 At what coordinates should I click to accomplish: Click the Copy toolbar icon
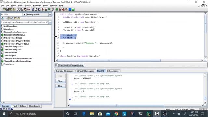(x=22, y=9)
